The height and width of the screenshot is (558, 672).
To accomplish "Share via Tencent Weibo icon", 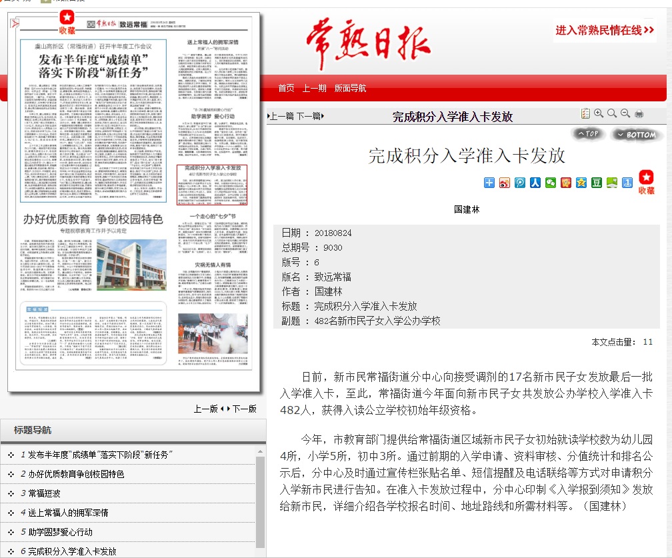I will [x=520, y=183].
